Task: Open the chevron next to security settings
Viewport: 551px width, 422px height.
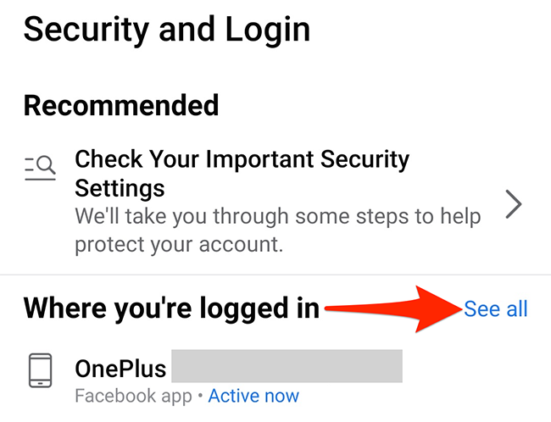Action: (x=513, y=204)
